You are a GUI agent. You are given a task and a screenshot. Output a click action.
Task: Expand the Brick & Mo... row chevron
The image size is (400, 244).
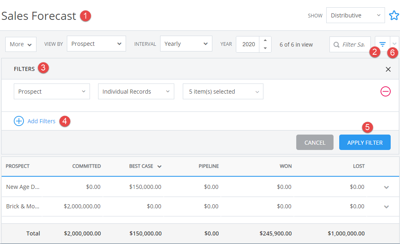[x=386, y=207]
